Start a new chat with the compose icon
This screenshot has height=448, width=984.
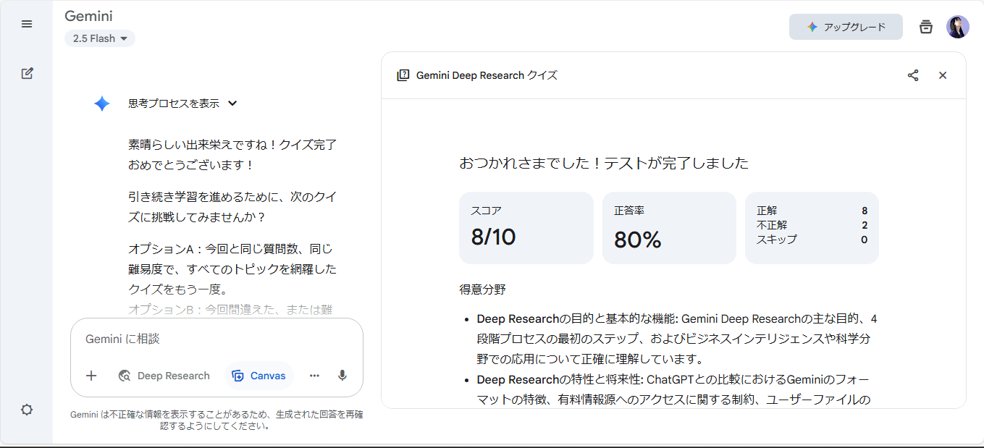click(x=27, y=73)
